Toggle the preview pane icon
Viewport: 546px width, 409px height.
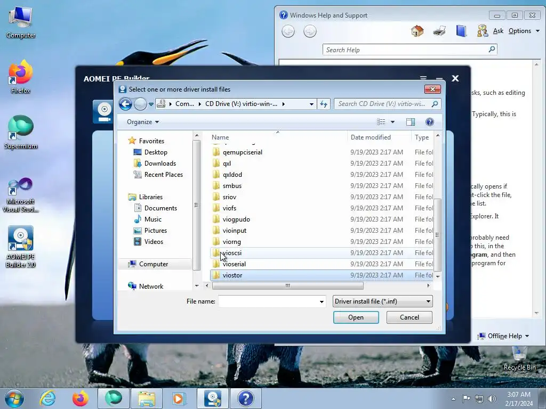411,122
